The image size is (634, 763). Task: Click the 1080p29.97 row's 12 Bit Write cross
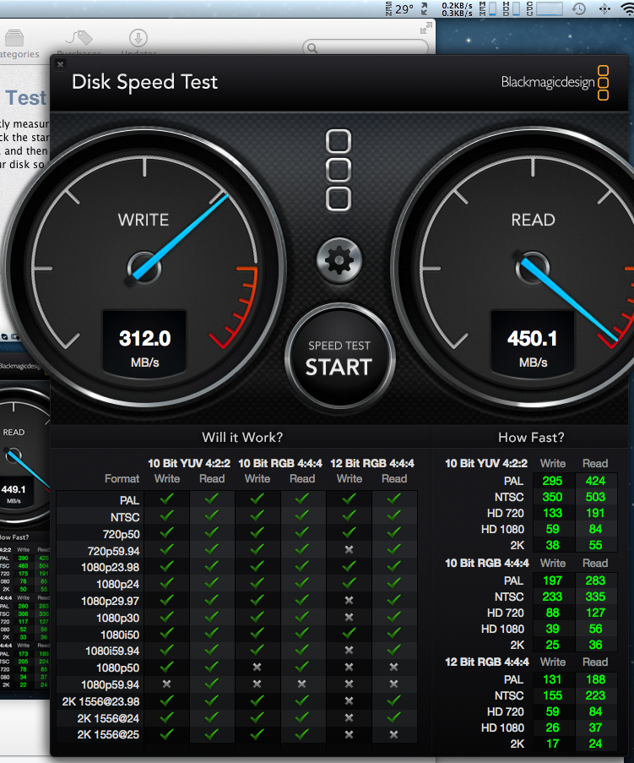click(x=349, y=600)
